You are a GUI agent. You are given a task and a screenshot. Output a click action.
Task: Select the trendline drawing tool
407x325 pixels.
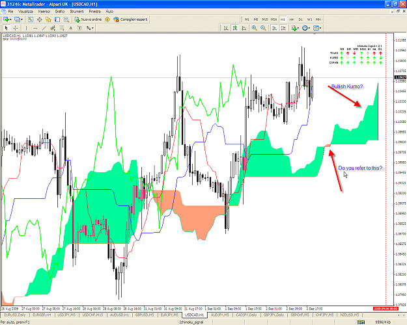44,28
